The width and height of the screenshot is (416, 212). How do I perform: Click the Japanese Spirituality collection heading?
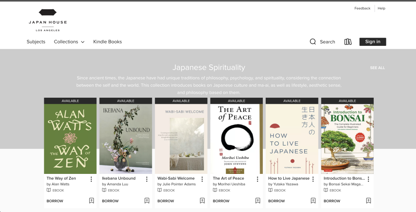[x=209, y=67]
